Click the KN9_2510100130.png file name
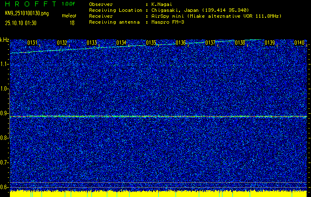 (26, 13)
